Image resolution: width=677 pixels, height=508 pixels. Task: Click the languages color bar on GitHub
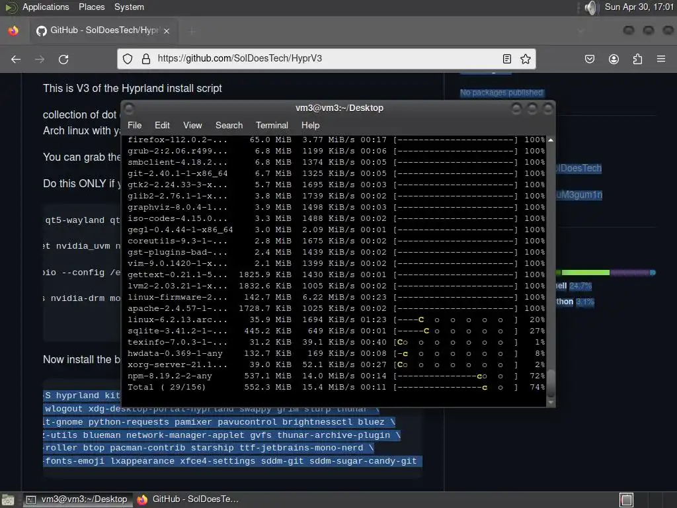[606, 273]
